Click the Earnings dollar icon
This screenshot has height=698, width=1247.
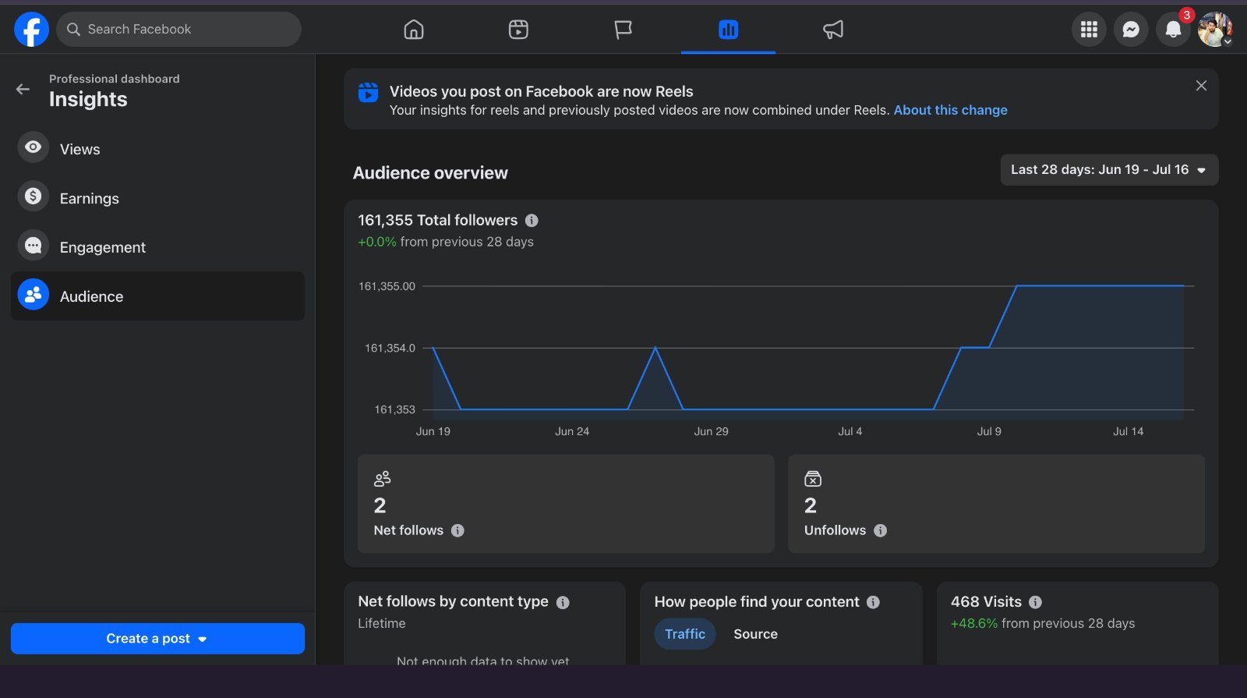pos(33,197)
